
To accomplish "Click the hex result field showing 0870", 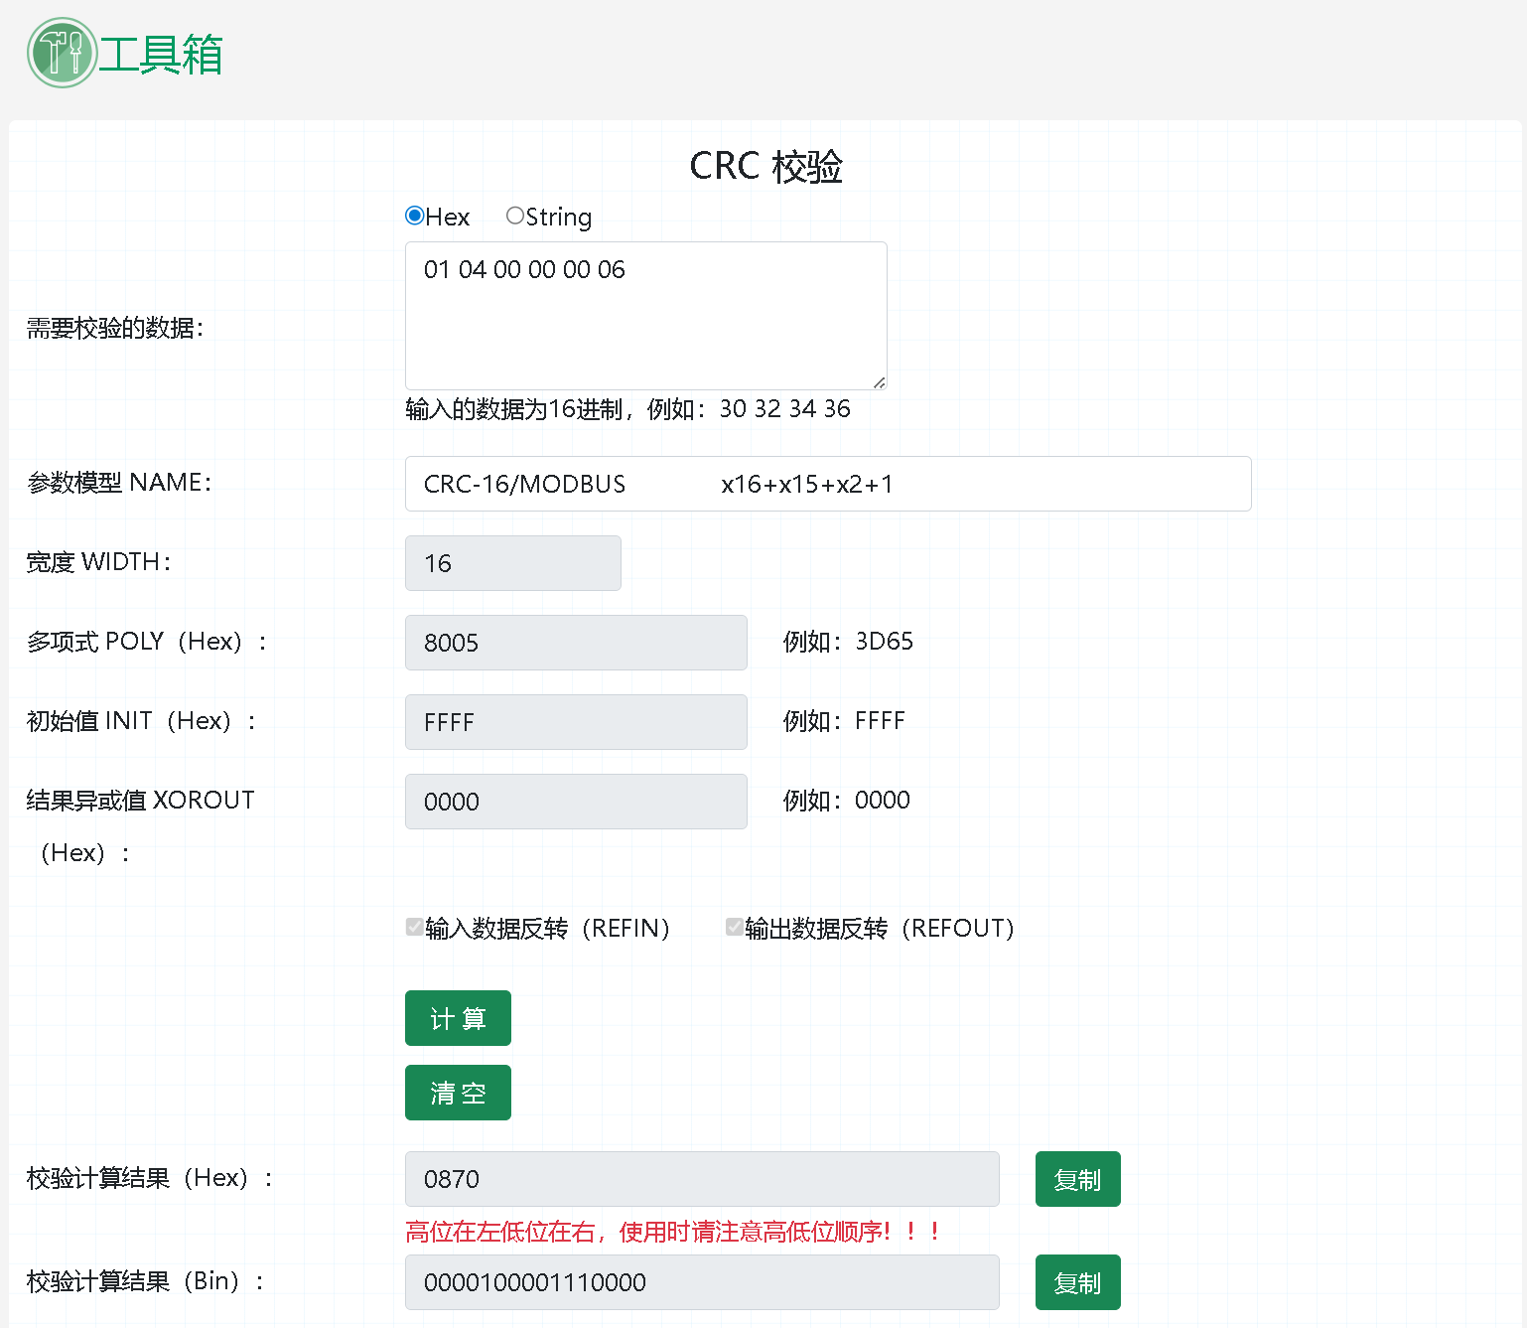I will pyautogui.click(x=702, y=1179).
